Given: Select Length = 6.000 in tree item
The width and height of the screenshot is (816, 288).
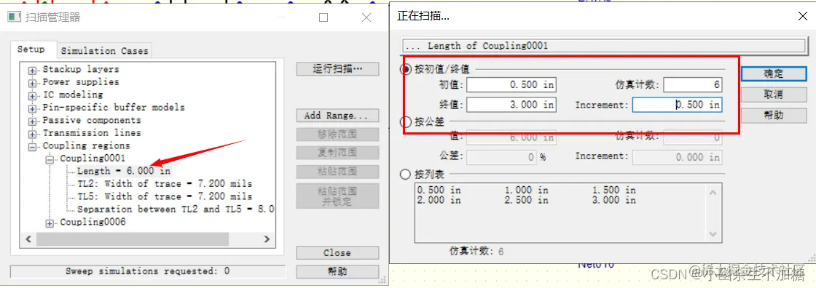Looking at the screenshot, I should click(124, 171).
